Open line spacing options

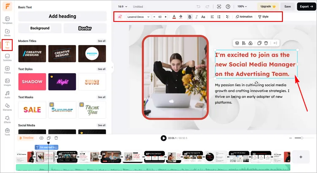[219, 17]
